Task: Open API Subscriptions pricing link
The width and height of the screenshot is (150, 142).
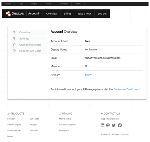Action: [67, 125]
